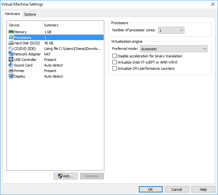
Task: Click the Memory chip icon
Action: 11,32
